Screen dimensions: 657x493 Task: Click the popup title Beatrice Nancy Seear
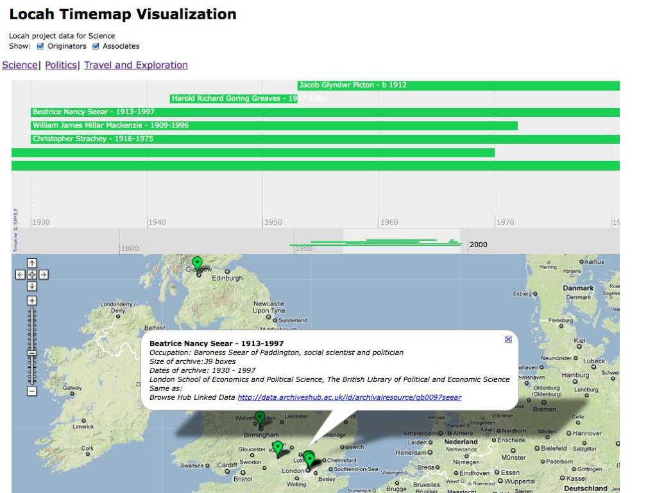[x=216, y=343]
